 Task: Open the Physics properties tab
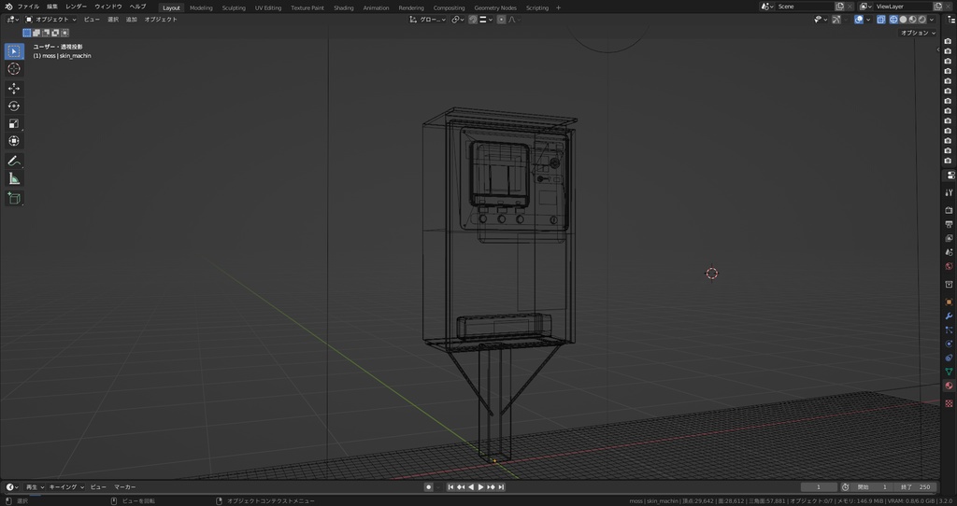click(949, 344)
